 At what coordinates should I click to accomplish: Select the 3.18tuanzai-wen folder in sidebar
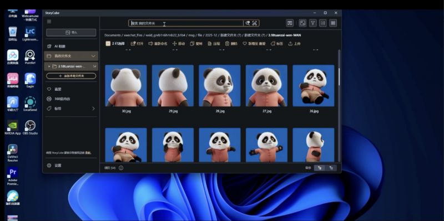pyautogui.click(x=71, y=66)
